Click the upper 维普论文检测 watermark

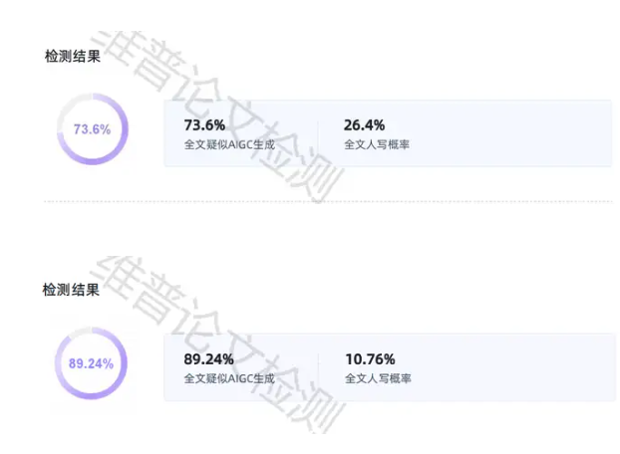[x=215, y=114]
